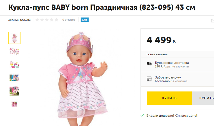Select the first doll thumbnail
Viewport: 214px width, 126px height.
(14, 38)
